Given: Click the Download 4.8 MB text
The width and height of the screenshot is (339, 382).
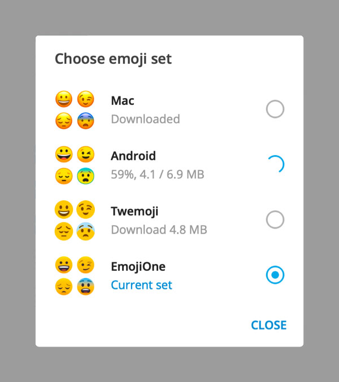Looking at the screenshot, I should (159, 230).
